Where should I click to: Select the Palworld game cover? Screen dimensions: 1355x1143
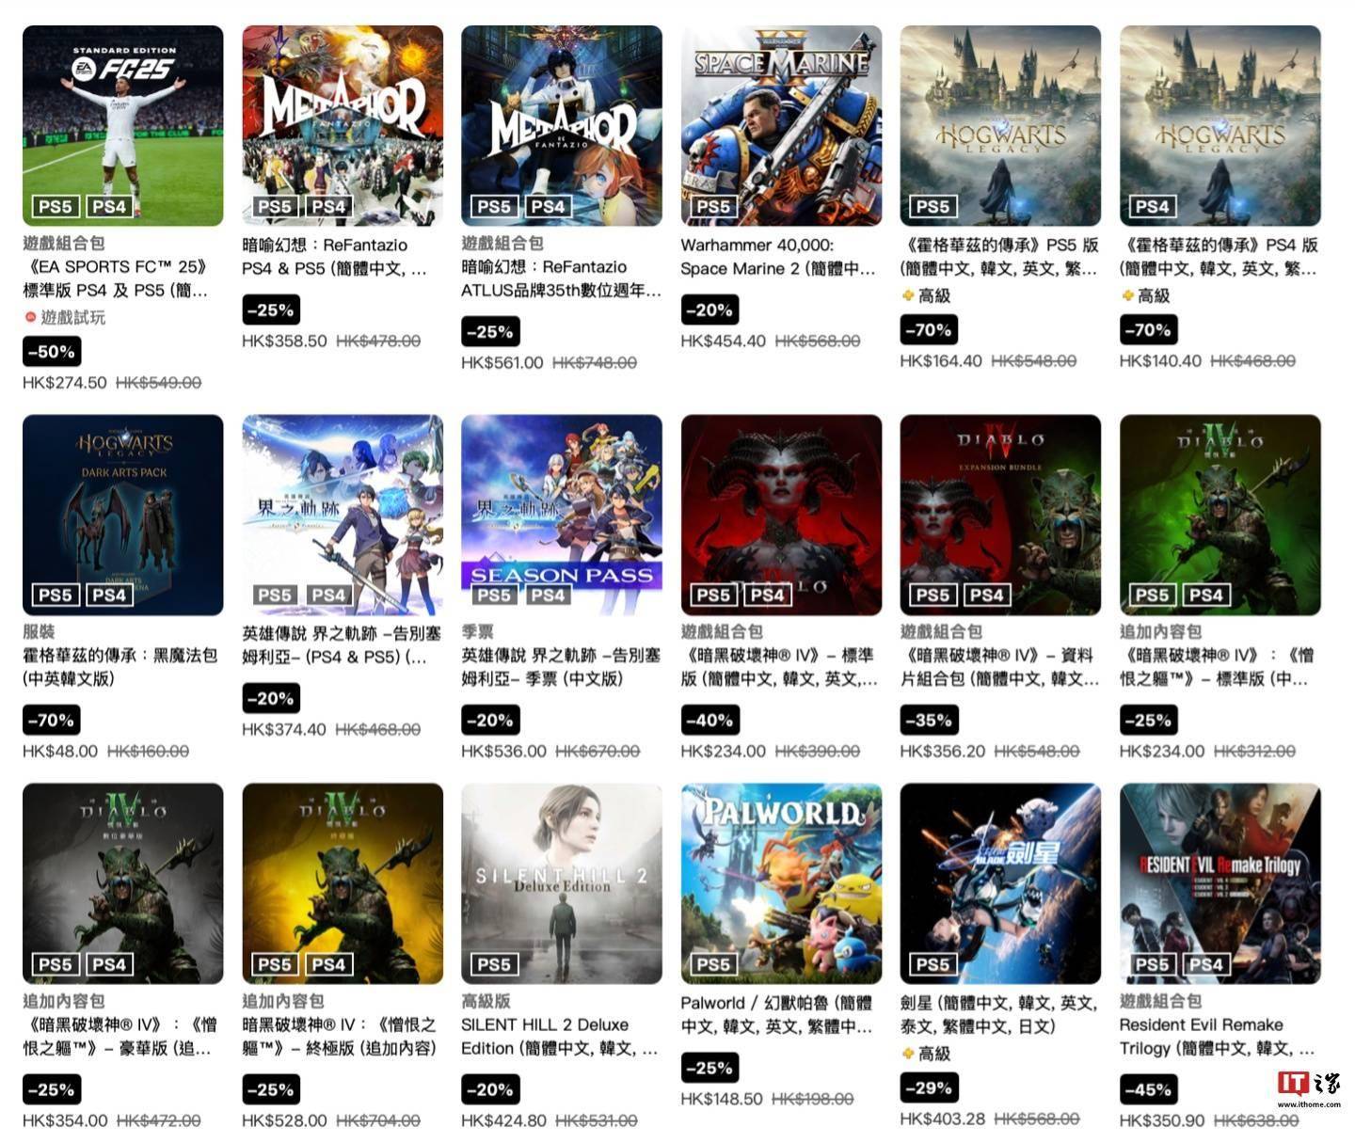(781, 883)
